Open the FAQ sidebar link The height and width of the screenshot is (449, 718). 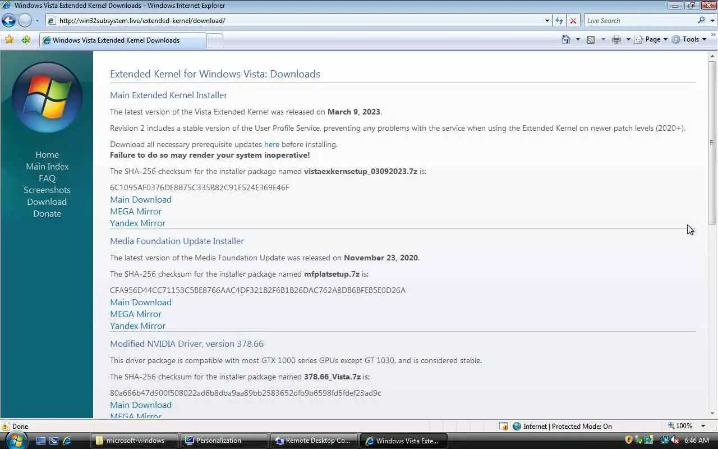[47, 178]
